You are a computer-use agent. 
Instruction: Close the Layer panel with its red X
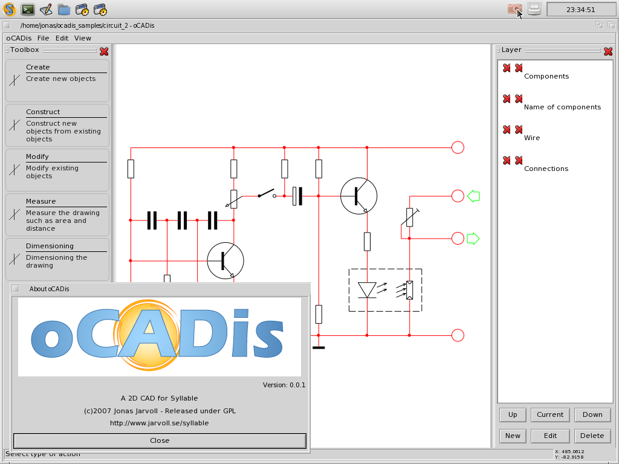(608, 51)
